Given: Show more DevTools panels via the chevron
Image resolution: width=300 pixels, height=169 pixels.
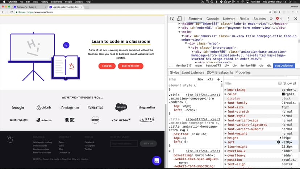Looking at the screenshot, I should point(270,19).
